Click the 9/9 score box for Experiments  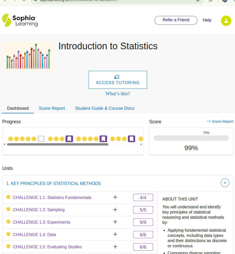143,222
